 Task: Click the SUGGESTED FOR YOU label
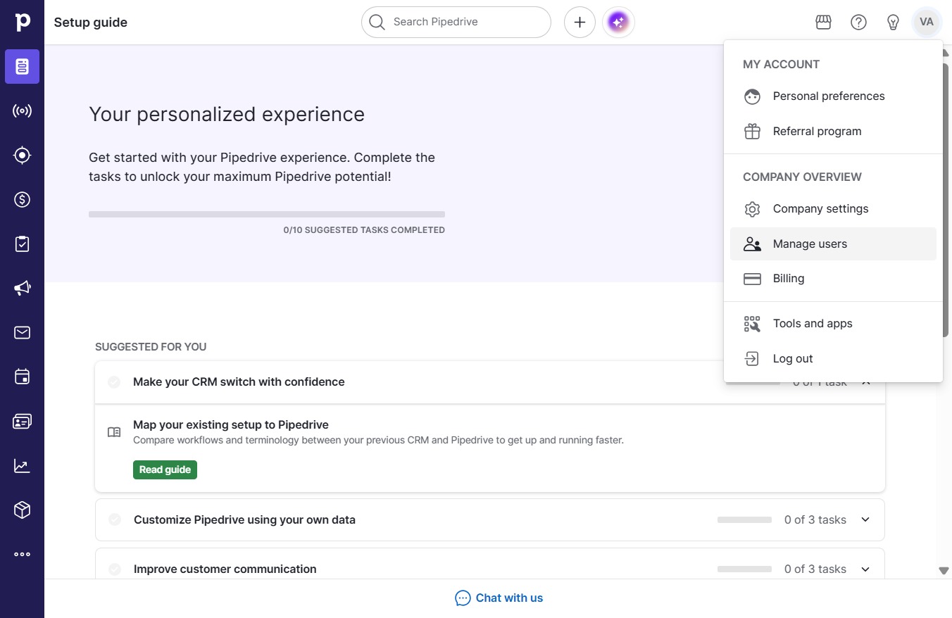[151, 347]
